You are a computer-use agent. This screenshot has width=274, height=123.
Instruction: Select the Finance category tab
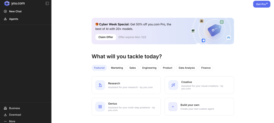[x=206, y=68]
